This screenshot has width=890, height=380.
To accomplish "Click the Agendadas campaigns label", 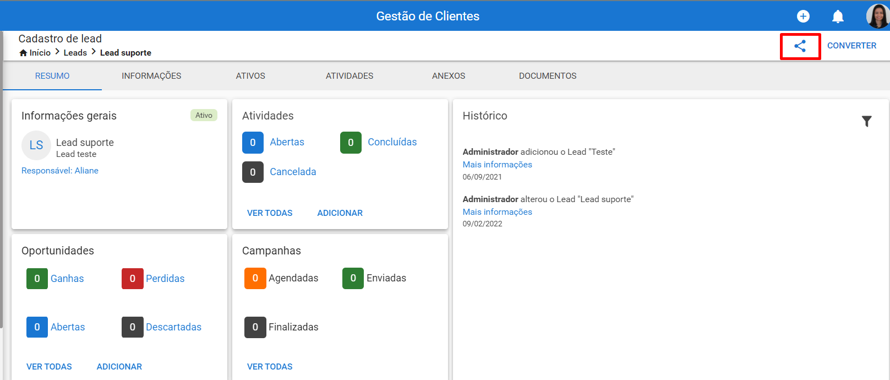I will click(x=293, y=278).
